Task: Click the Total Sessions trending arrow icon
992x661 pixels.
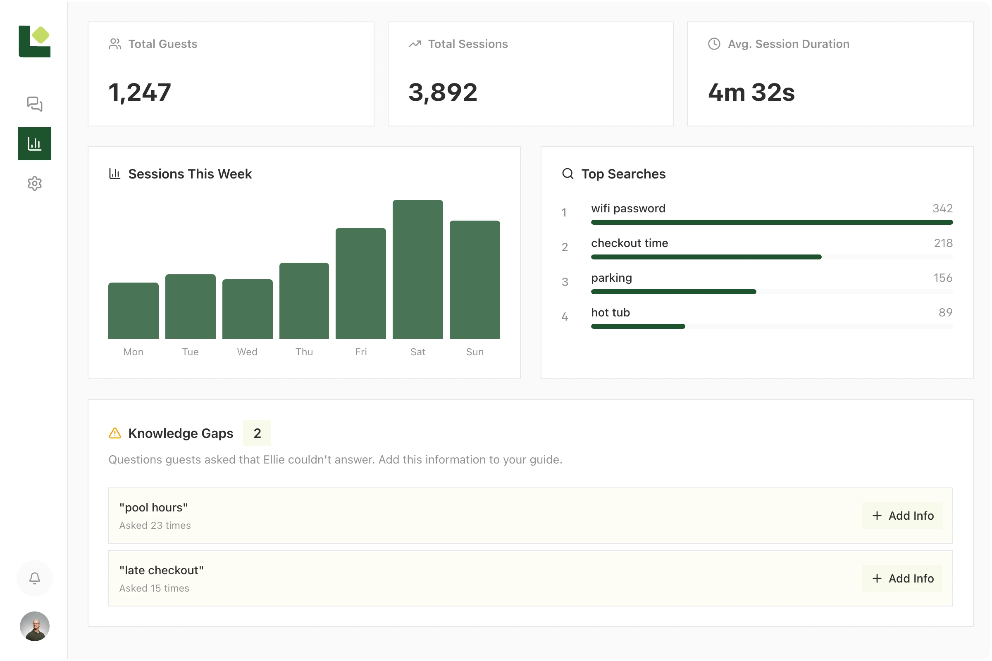Action: (415, 44)
